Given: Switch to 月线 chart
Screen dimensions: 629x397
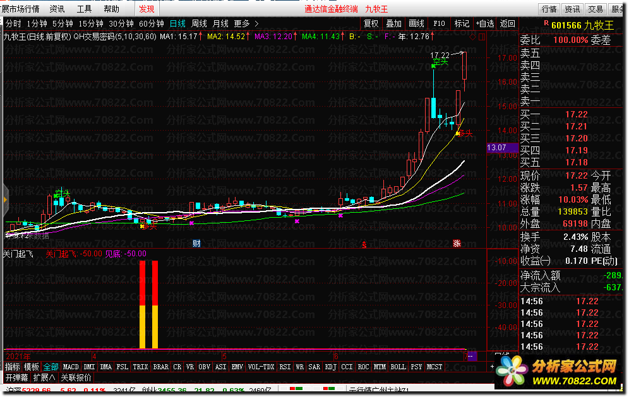Looking at the screenshot, I should [x=220, y=23].
